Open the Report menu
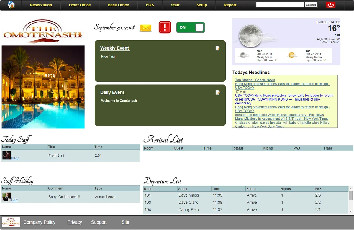 [230, 5]
